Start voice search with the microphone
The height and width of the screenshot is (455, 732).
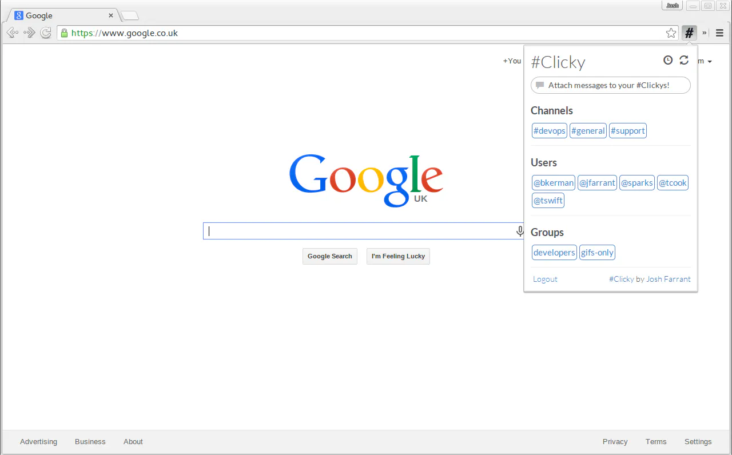click(x=520, y=231)
